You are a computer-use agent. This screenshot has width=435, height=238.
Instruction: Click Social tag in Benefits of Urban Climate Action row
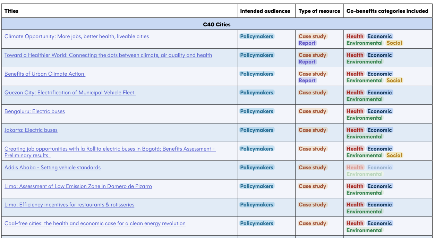pos(394,80)
